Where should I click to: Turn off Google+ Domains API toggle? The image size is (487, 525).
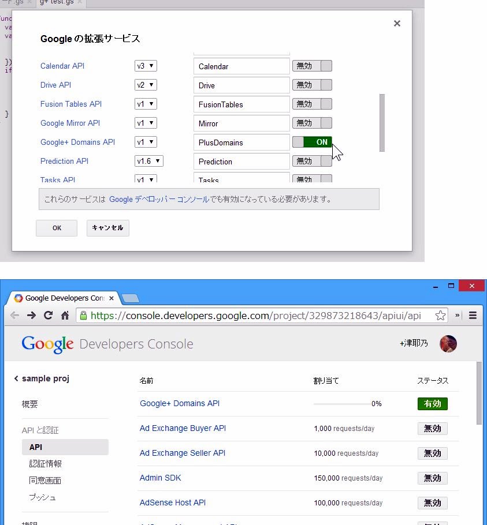312,142
